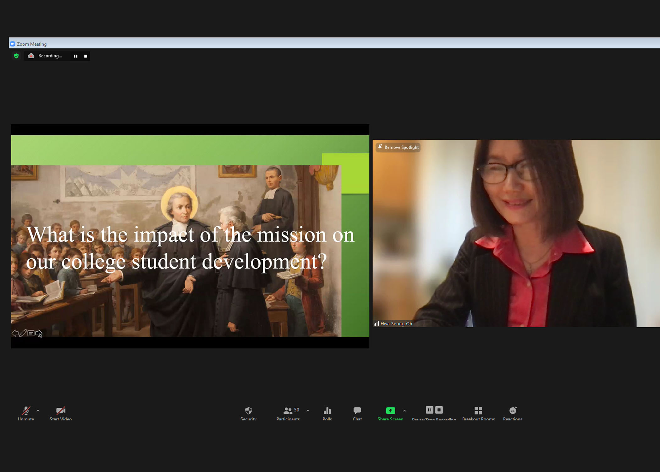Pause recording from the top indicator
660x472 pixels.
(75, 56)
